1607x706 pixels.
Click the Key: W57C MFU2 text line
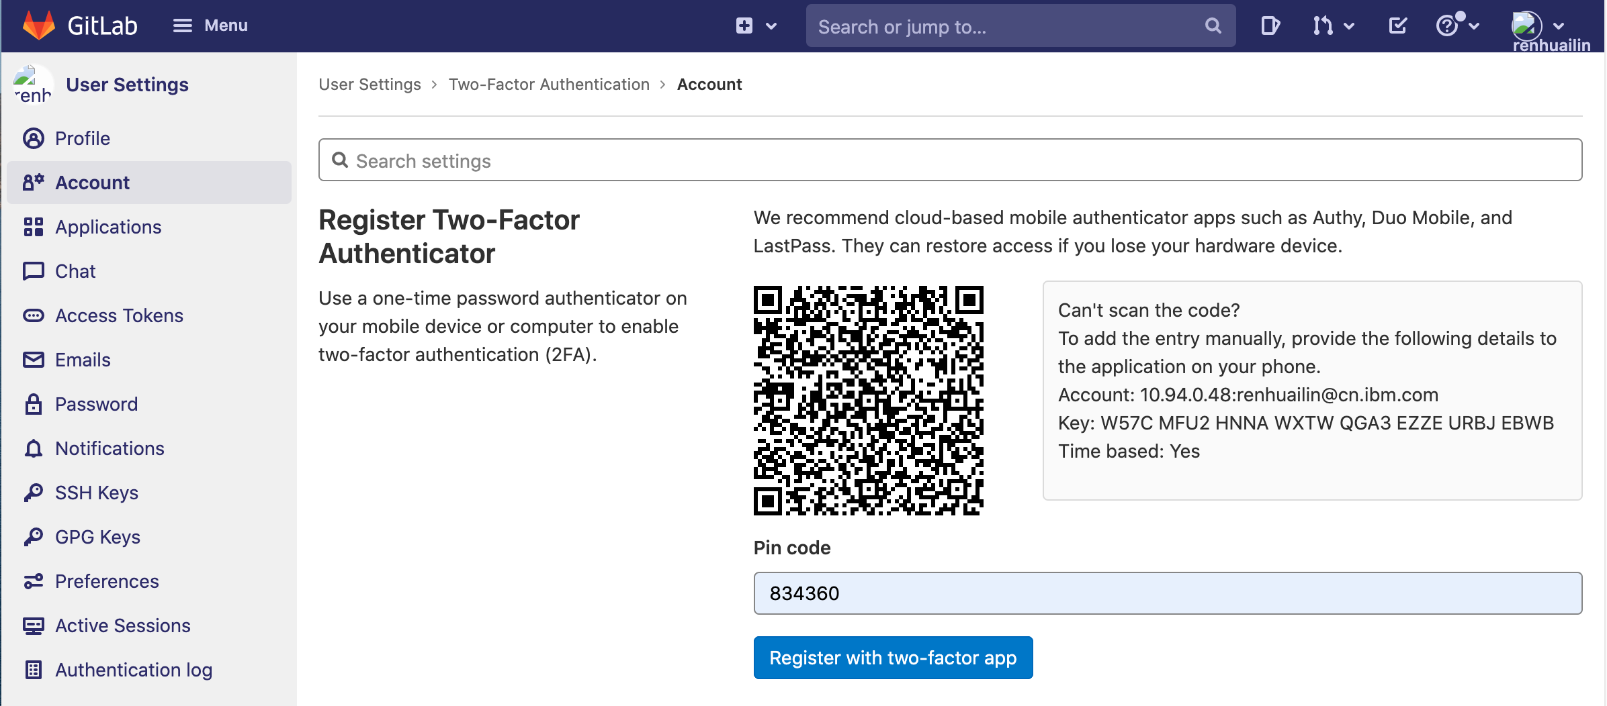(x=1306, y=423)
